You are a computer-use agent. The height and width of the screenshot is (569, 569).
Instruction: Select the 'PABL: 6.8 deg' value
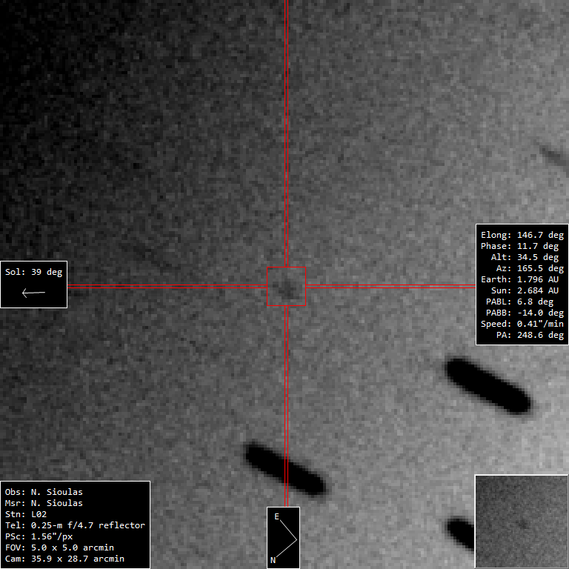(519, 302)
